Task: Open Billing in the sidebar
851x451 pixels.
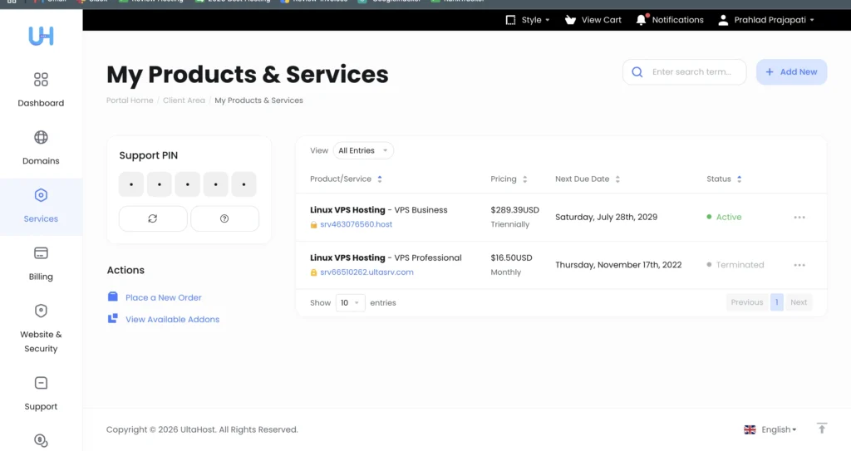Action: [x=41, y=264]
